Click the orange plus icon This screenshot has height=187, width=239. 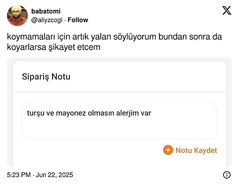168,150
